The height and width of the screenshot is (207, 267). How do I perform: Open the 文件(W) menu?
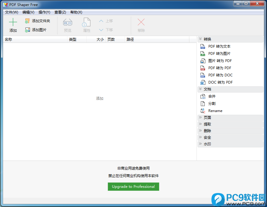[x=12, y=12]
